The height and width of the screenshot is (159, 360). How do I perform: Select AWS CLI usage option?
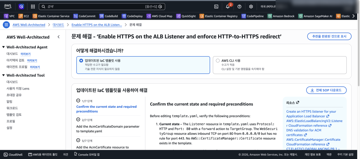tap(279, 65)
